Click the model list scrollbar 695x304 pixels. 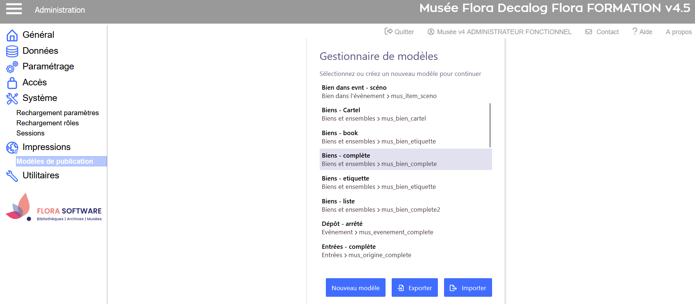490,125
